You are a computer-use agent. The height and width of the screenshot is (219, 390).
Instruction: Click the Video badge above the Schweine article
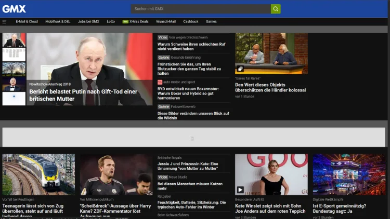[163, 37]
